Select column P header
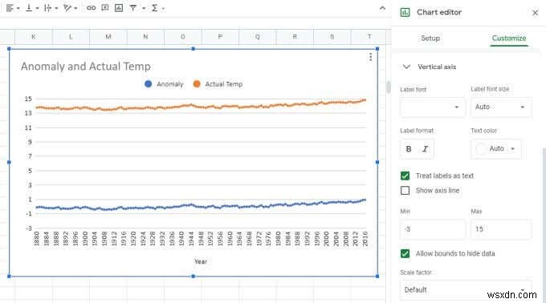Screen dimensions: 546x303 click(x=220, y=37)
